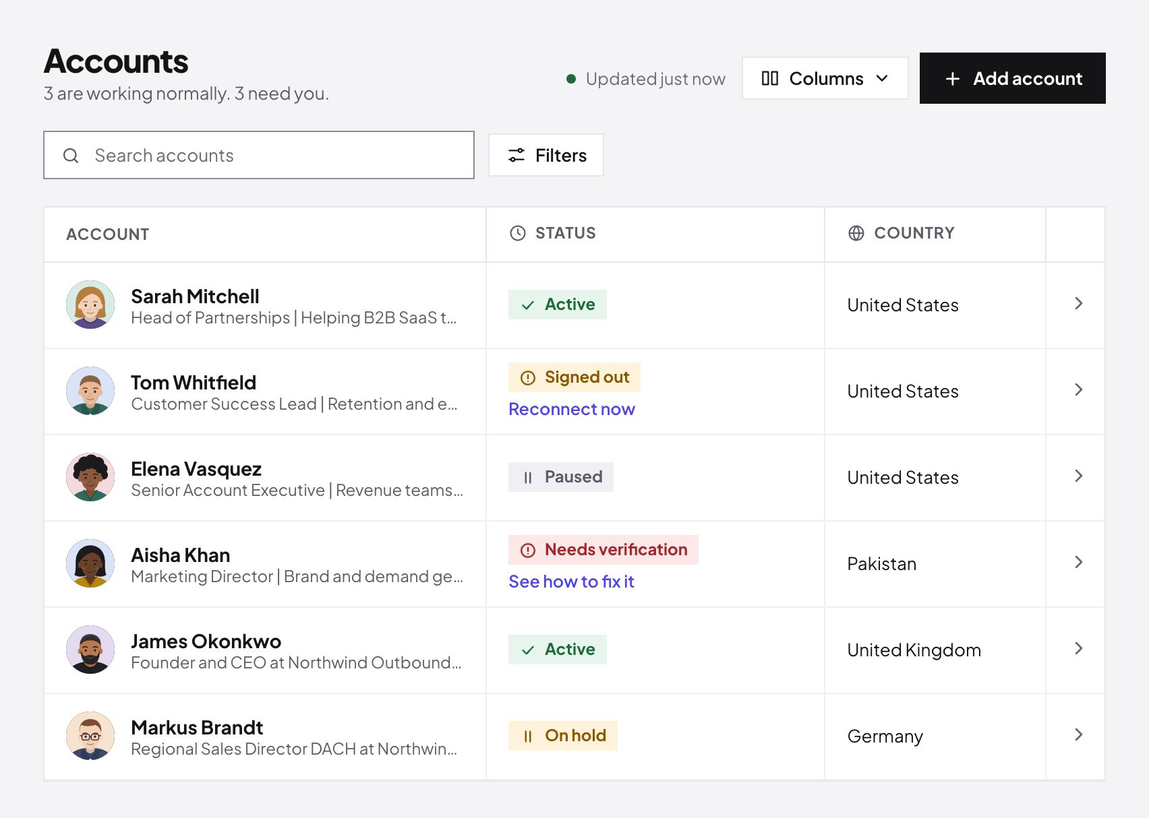Click the clock icon beside STATUS header

coord(518,233)
